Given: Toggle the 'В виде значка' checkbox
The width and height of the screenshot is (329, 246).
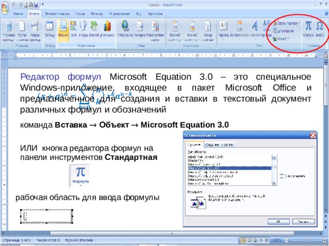Looking at the screenshot, I should pyautogui.click(x=282, y=176).
